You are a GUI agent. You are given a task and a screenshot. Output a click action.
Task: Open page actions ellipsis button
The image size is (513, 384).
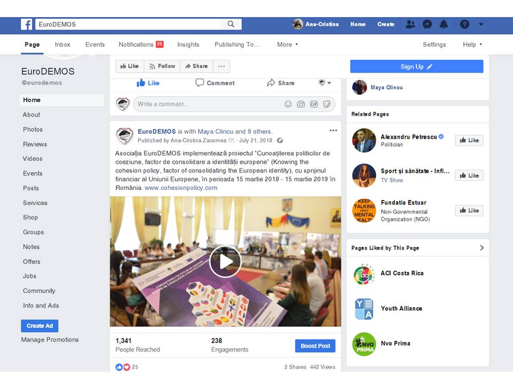pyautogui.click(x=221, y=66)
